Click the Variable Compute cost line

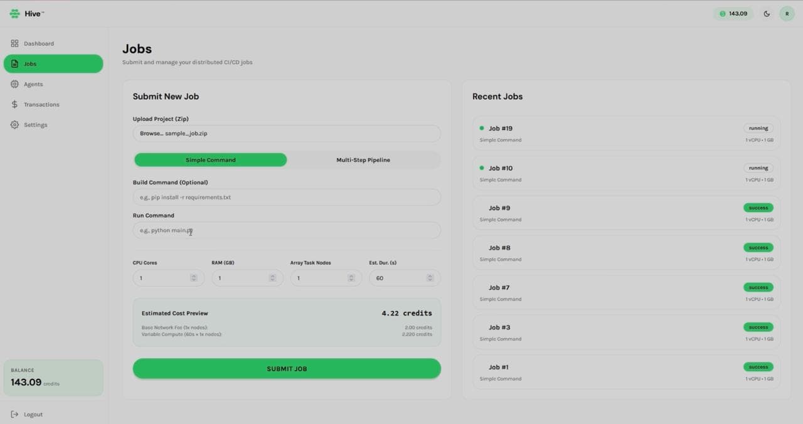coord(287,334)
